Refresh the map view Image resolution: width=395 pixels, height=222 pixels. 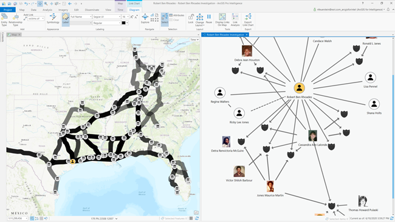[197, 218]
